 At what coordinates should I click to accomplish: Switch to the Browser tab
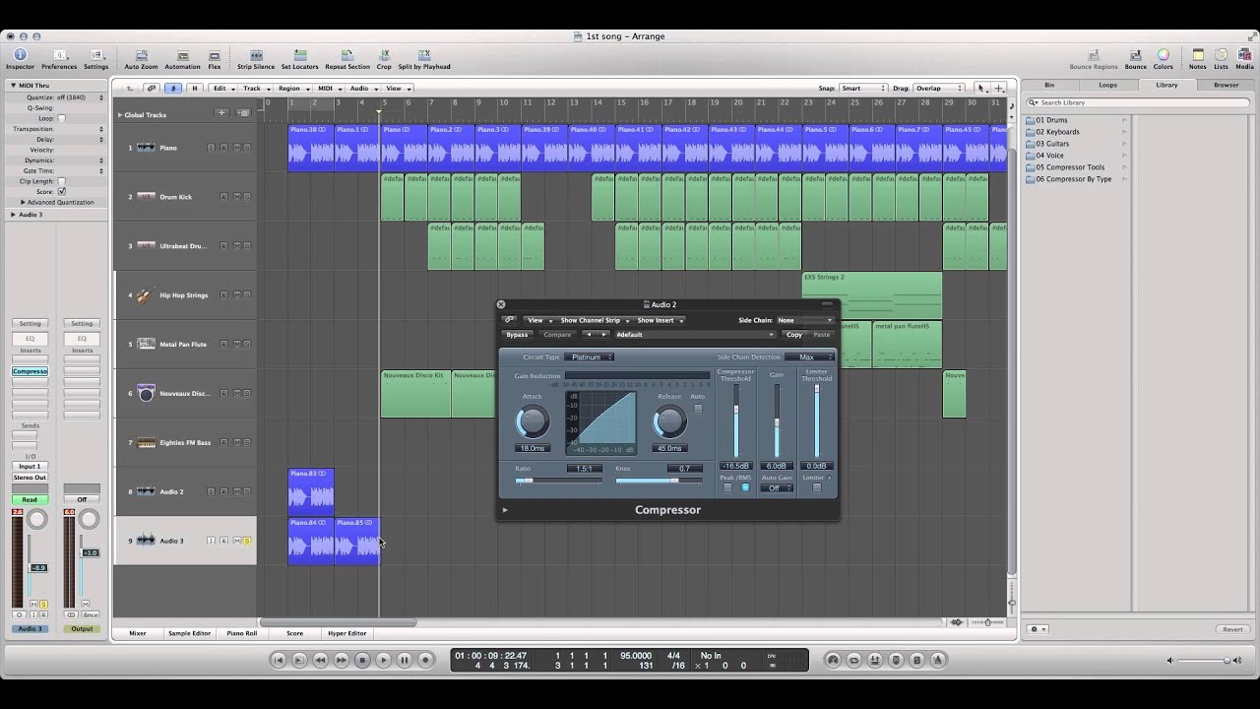pos(1226,85)
